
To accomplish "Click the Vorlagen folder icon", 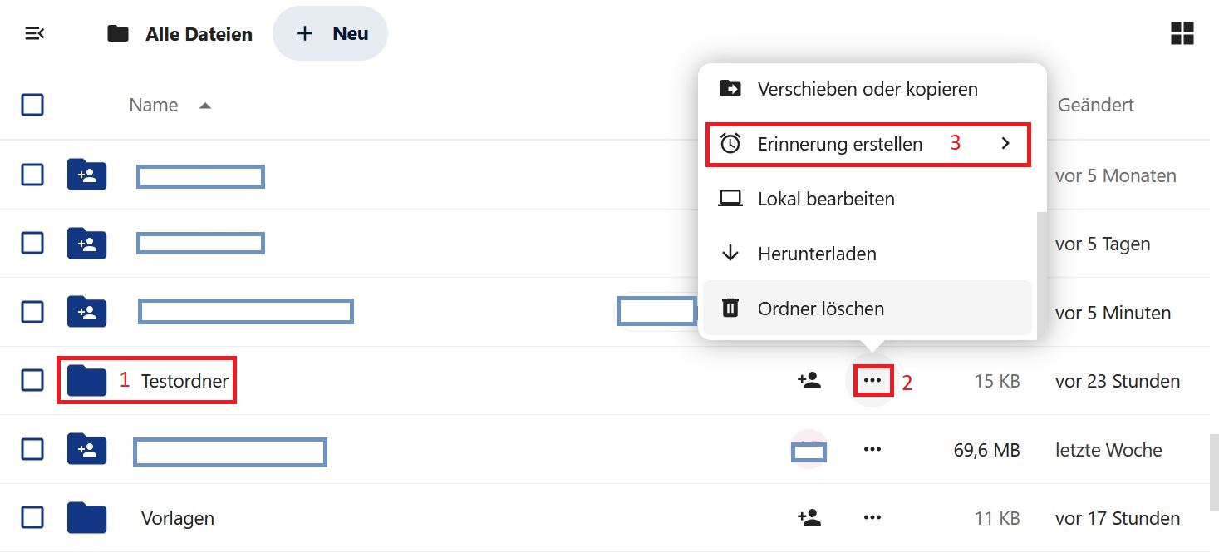I will (x=86, y=517).
